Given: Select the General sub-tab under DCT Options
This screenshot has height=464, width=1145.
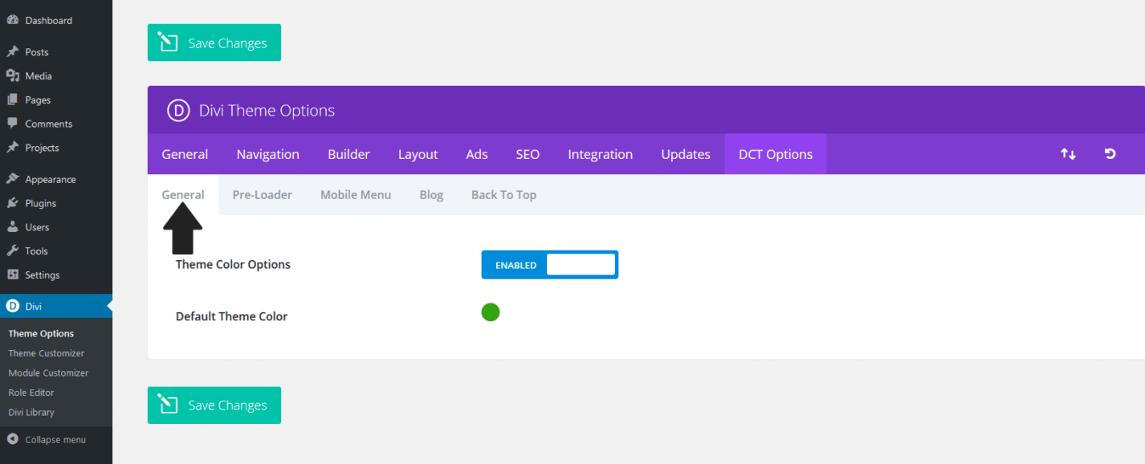Looking at the screenshot, I should 183,194.
